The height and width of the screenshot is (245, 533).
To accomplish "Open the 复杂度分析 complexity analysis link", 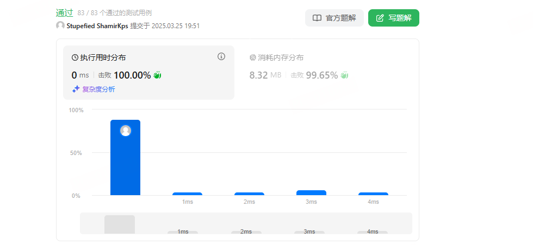I will click(98, 89).
